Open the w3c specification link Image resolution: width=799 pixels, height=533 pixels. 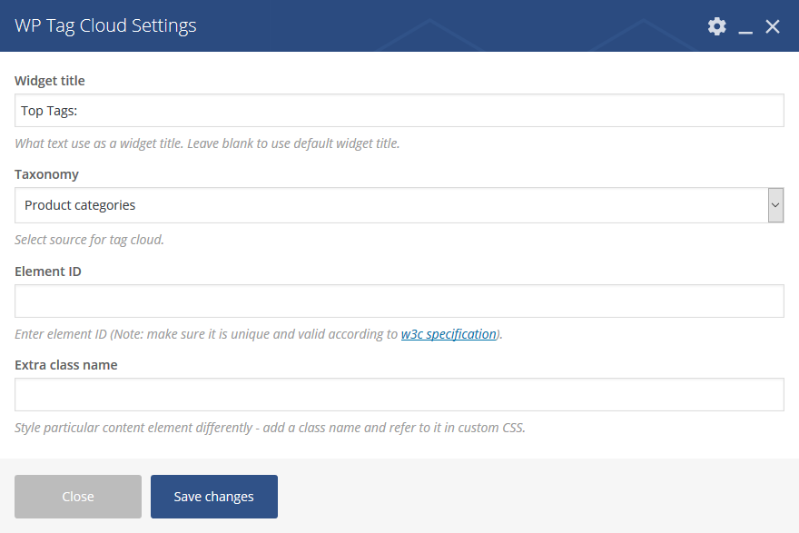(x=449, y=334)
